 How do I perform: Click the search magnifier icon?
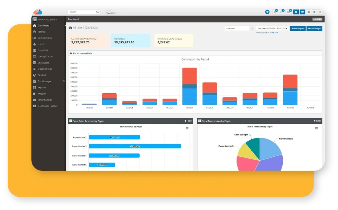98,12
